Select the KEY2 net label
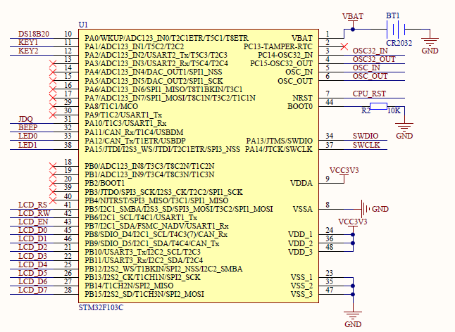 pos(28,51)
